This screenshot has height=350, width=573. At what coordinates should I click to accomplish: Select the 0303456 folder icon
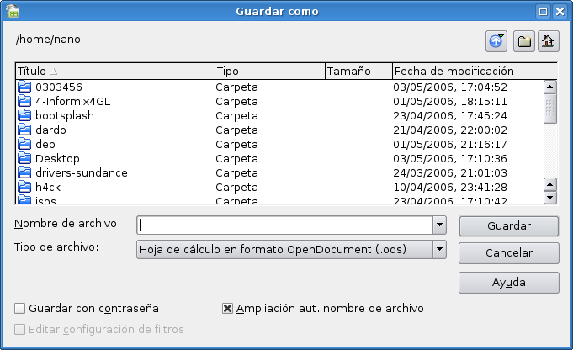pyautogui.click(x=24, y=87)
